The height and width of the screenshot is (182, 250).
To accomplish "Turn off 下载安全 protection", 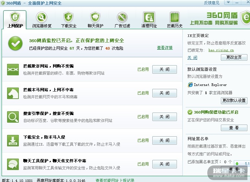I will tap(165, 140).
